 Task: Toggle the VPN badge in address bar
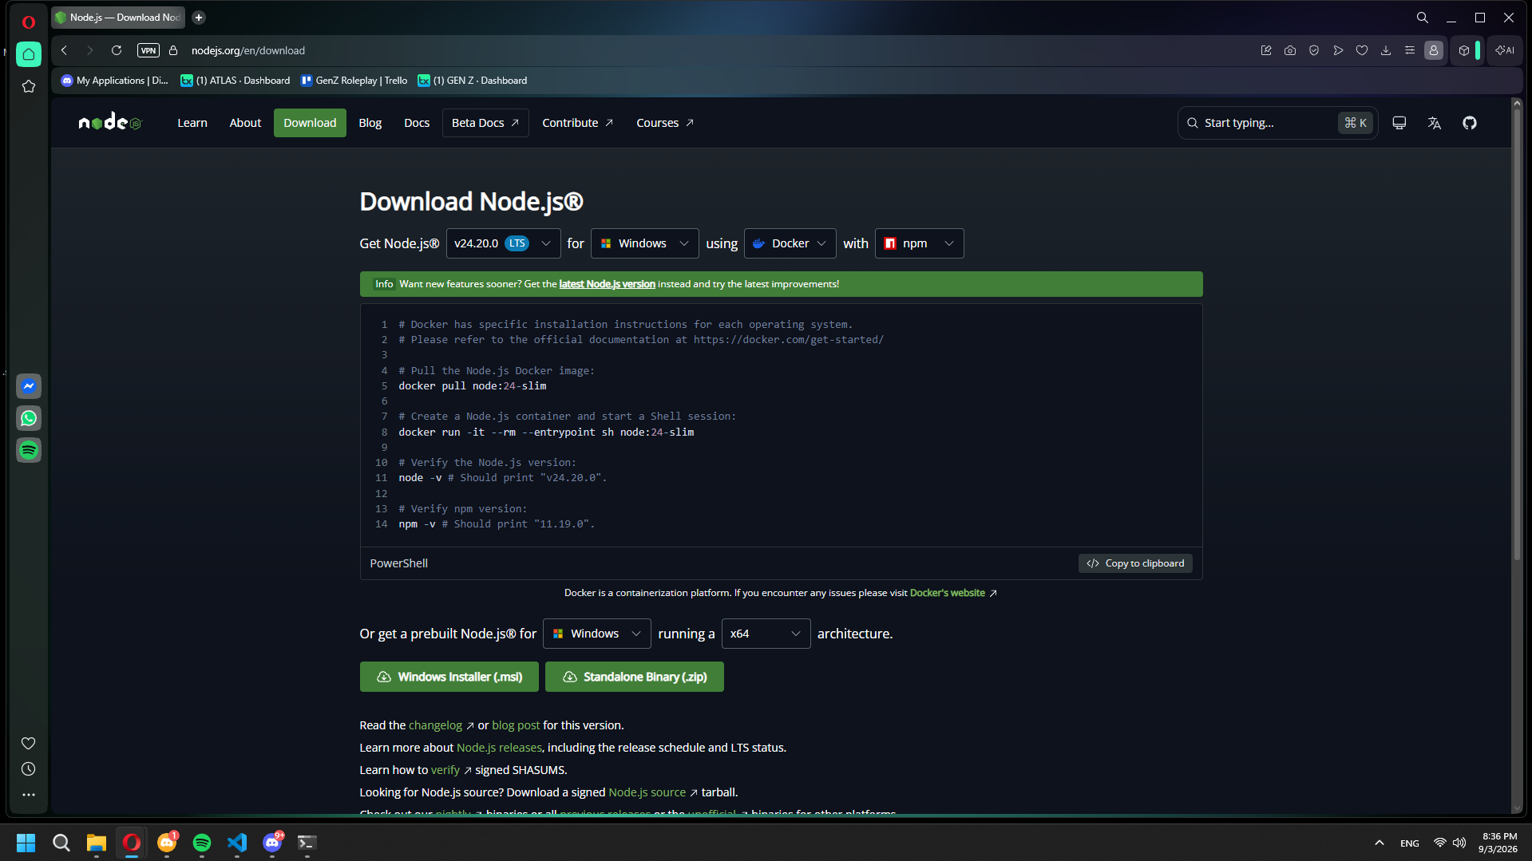pyautogui.click(x=148, y=50)
